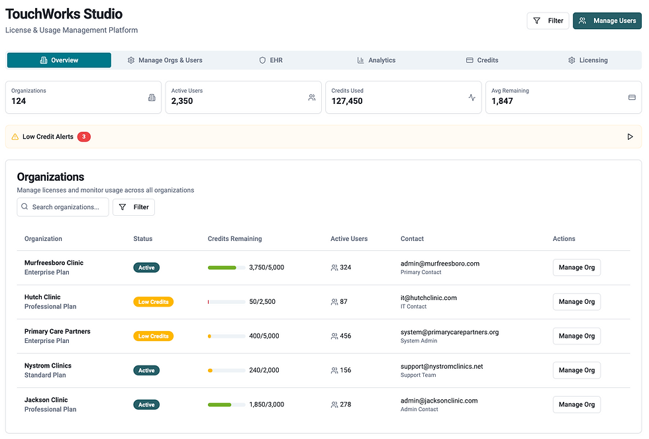Click the activity pulse icon in Credits Used card
The width and height of the screenshot is (649, 439).
point(472,97)
